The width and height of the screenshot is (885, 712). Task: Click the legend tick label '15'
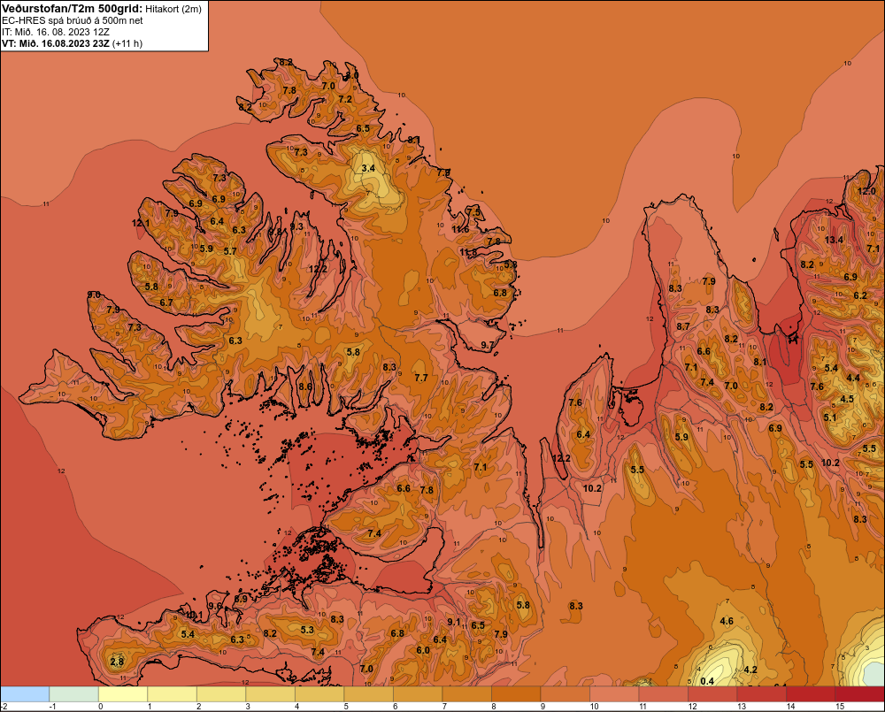[840, 707]
